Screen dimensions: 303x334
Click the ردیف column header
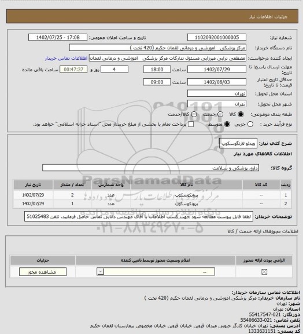[286, 185]
